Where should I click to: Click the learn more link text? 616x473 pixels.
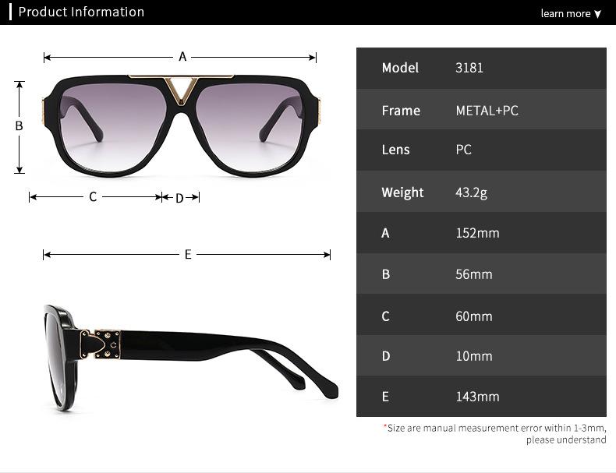565,13
